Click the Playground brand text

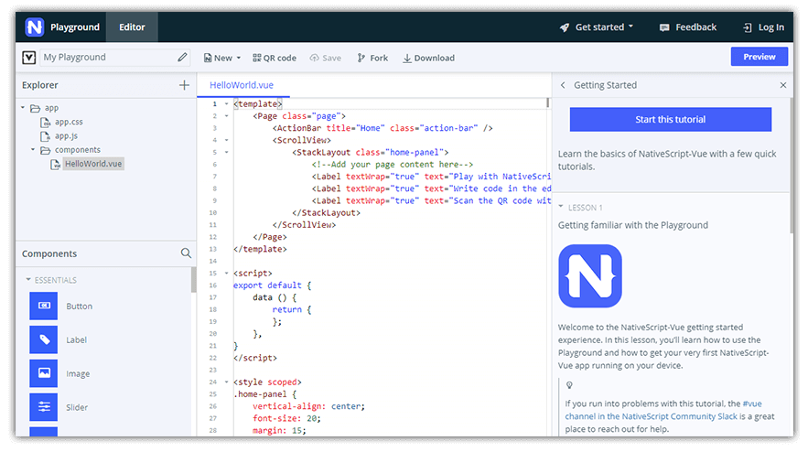[75, 27]
